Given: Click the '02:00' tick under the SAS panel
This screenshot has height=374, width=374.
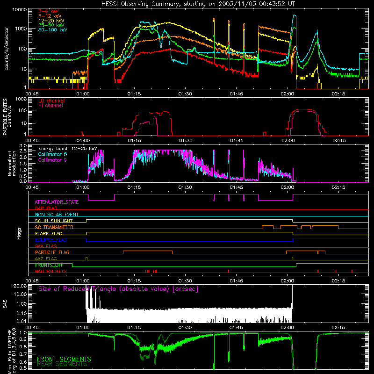Looking at the screenshot, I should [x=287, y=328].
